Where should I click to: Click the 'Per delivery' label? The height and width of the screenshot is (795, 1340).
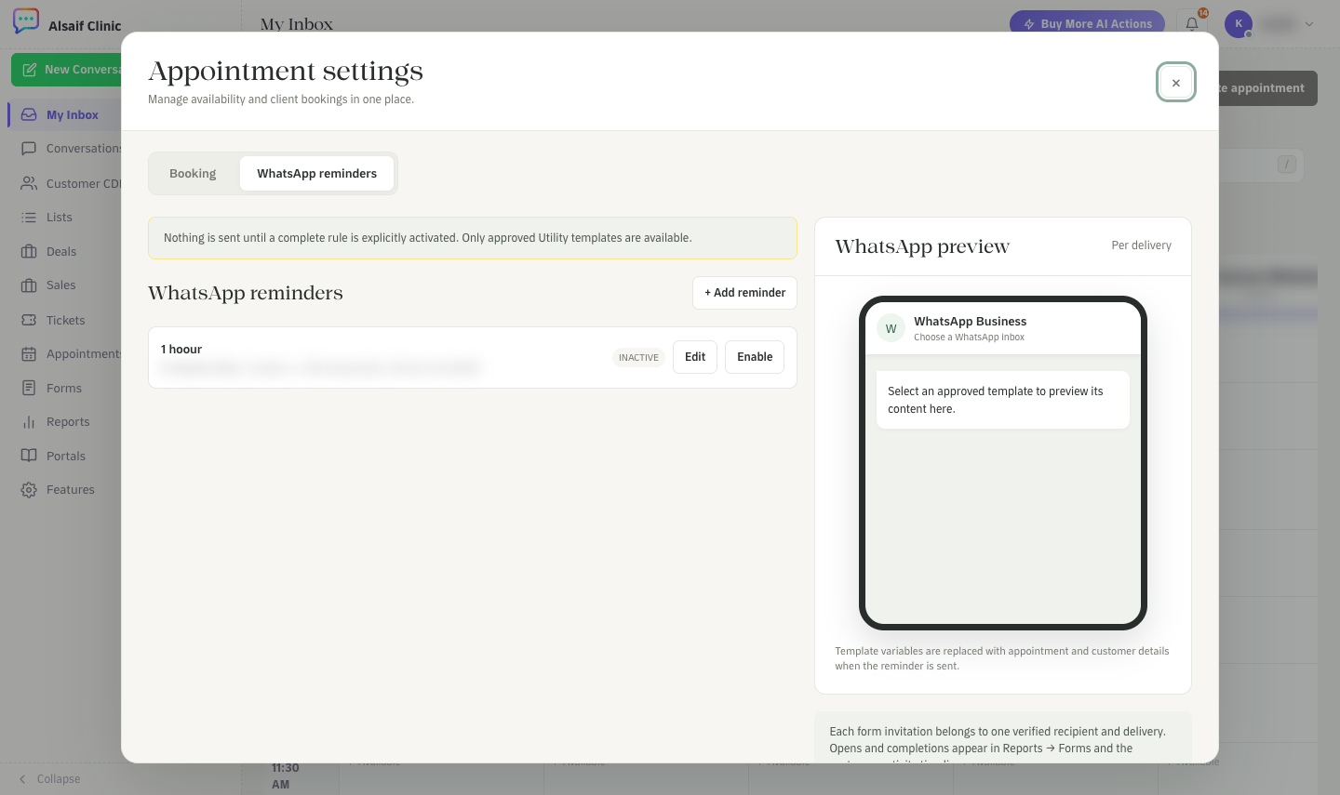[x=1141, y=245]
